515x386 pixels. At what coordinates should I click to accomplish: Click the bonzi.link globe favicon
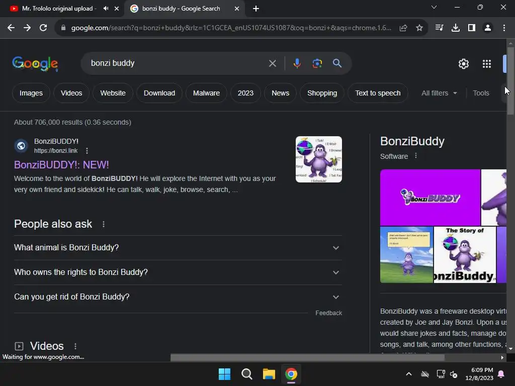21,146
